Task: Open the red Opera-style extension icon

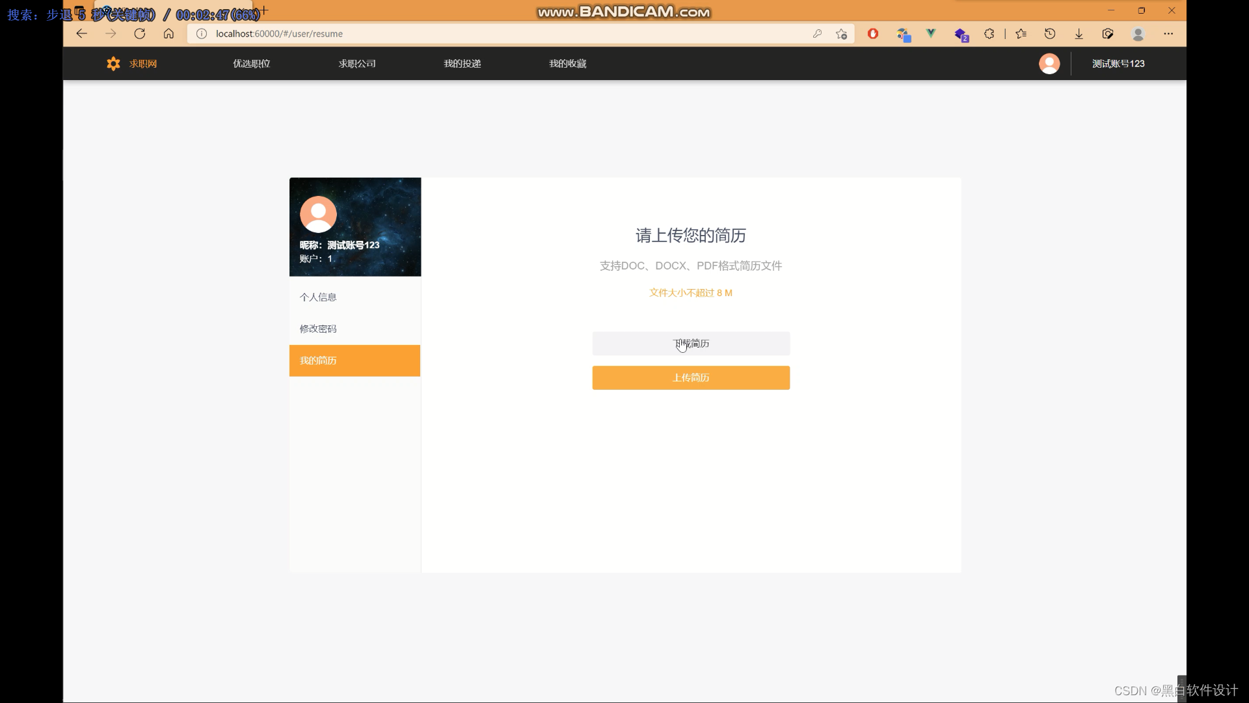Action: tap(873, 34)
